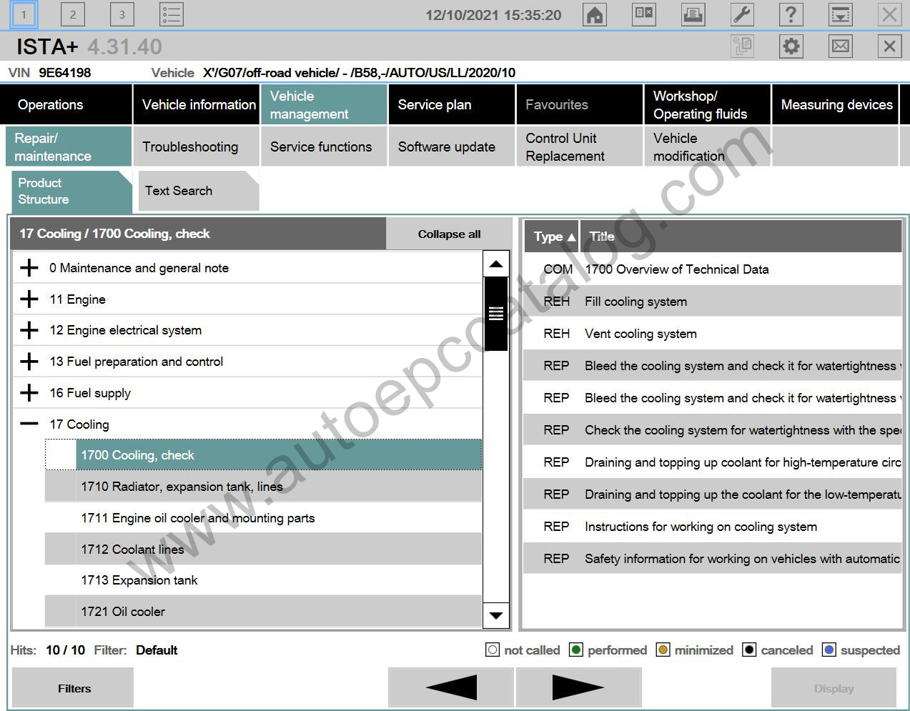
Task: Collapse the 17 Cooling node
Action: 29,424
